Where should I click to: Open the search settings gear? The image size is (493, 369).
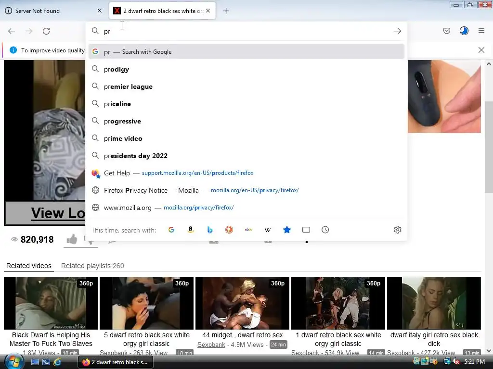397,230
